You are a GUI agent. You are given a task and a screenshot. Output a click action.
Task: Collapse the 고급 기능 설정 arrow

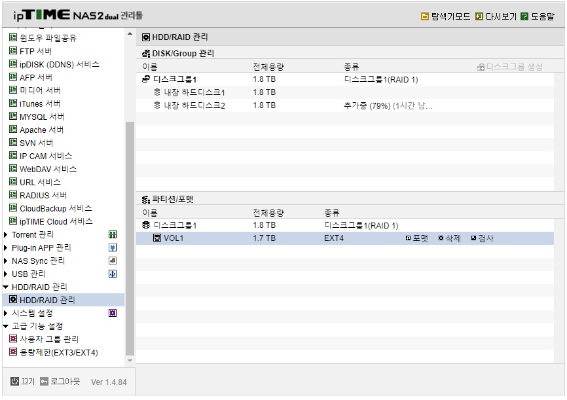[5, 326]
